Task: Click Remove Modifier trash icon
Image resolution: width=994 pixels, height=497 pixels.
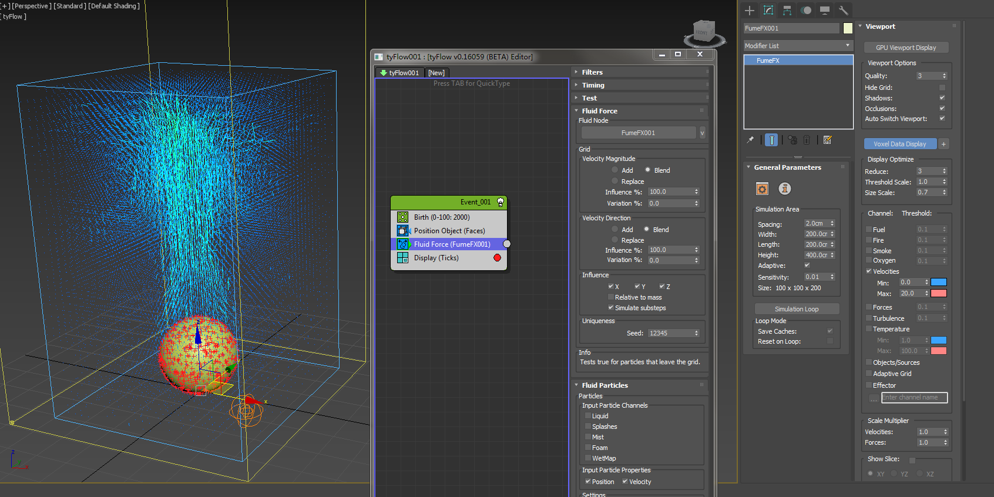Action: [x=807, y=140]
